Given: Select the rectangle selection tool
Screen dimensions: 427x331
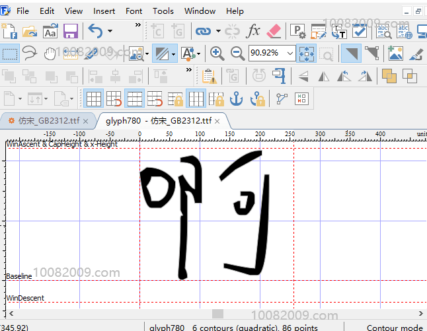Looking at the screenshot, I should click(x=10, y=54).
